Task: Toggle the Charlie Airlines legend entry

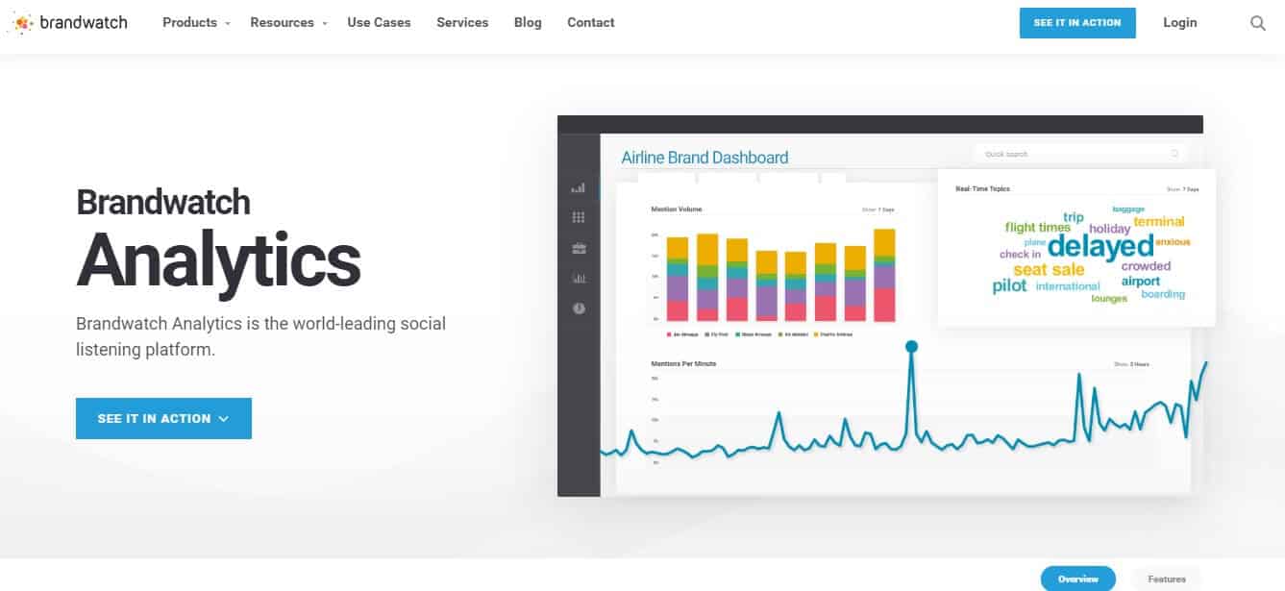Action: [833, 333]
